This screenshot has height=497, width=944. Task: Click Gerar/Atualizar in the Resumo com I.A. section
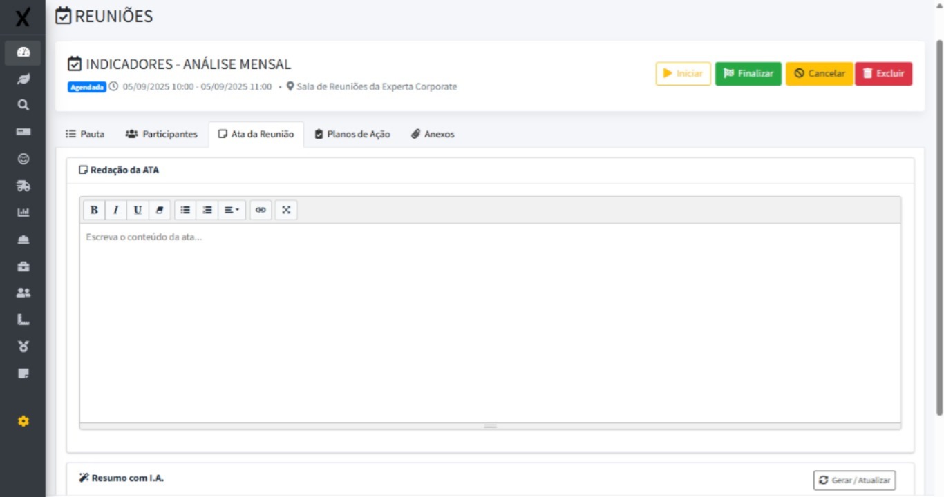click(853, 480)
